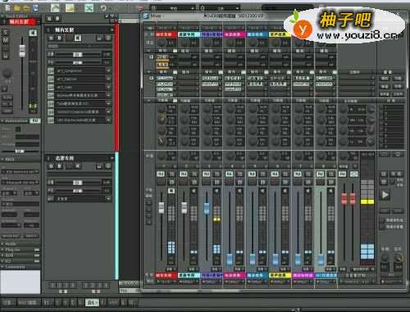This screenshot has width=410, height=312.
Task: Click the yellow channel label at the mixer bottom
Action: (280, 275)
